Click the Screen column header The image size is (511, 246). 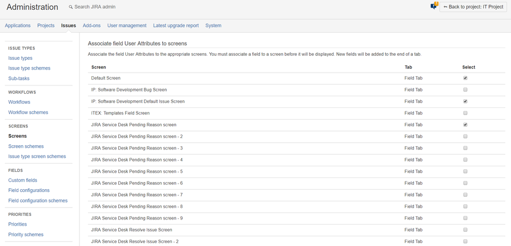[98, 67]
